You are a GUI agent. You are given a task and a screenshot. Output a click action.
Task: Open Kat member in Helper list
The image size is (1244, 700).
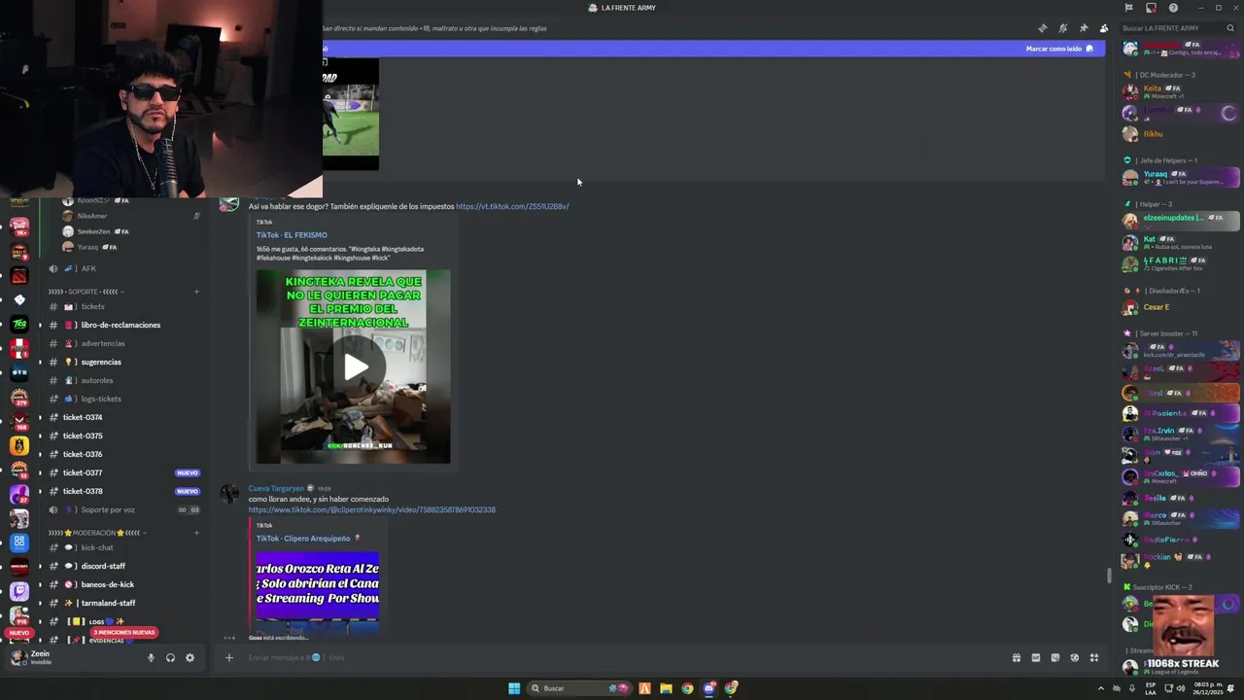(x=1180, y=241)
